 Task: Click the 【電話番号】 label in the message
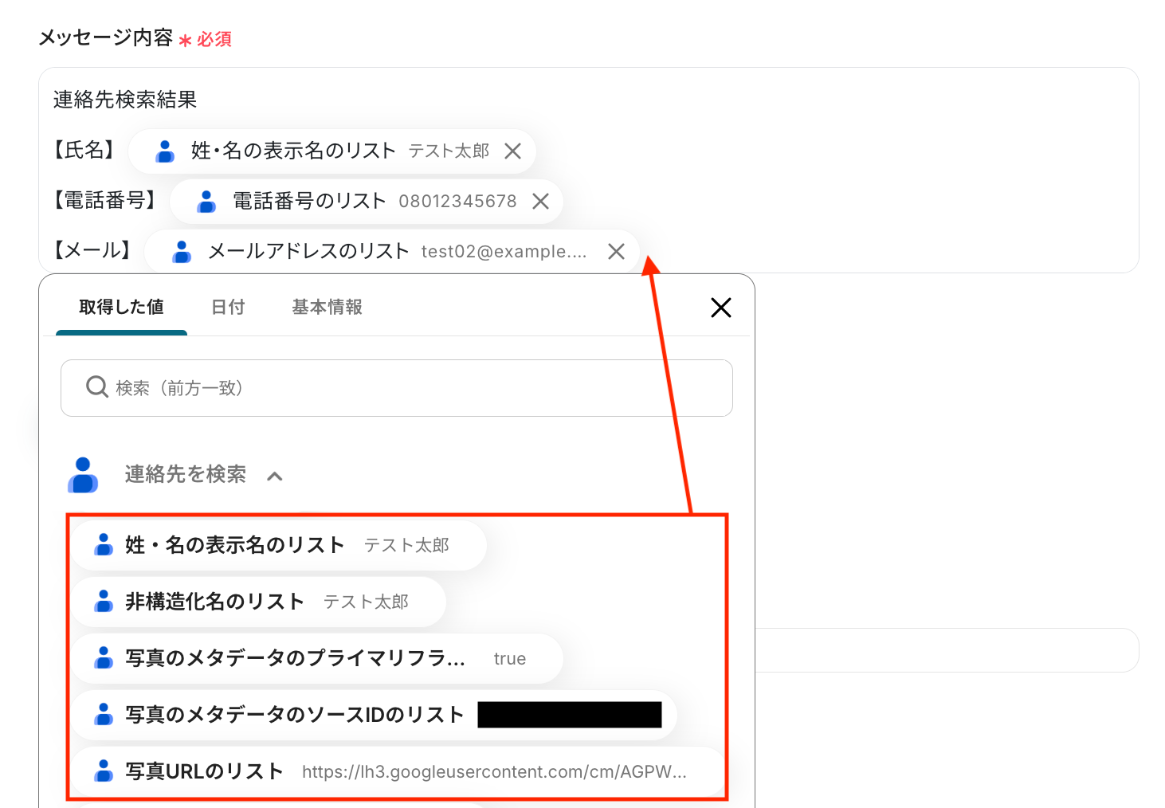(105, 201)
